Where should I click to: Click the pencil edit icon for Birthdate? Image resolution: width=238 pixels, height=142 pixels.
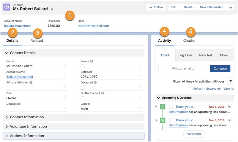click(139, 77)
